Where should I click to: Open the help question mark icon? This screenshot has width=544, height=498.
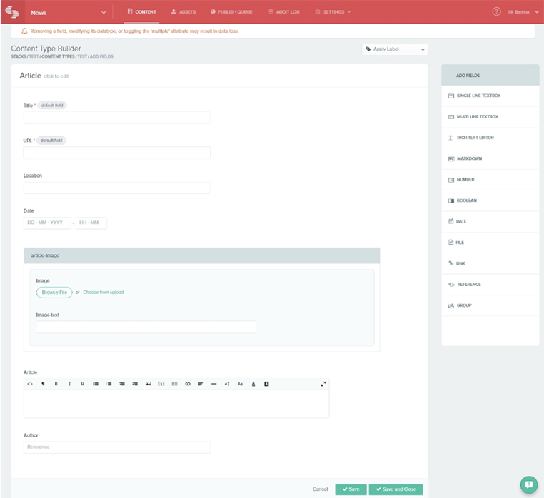pos(496,12)
